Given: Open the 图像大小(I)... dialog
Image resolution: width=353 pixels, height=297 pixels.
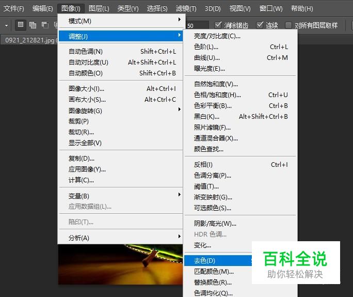Looking at the screenshot, I should pos(121,88).
